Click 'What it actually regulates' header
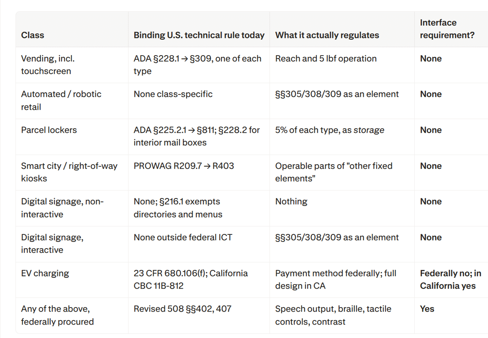 pyautogui.click(x=327, y=35)
